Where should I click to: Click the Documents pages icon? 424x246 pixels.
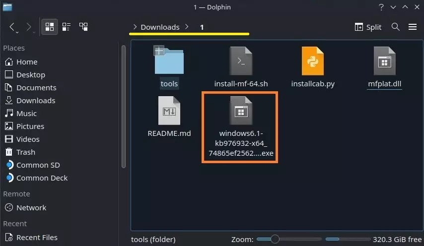point(9,87)
